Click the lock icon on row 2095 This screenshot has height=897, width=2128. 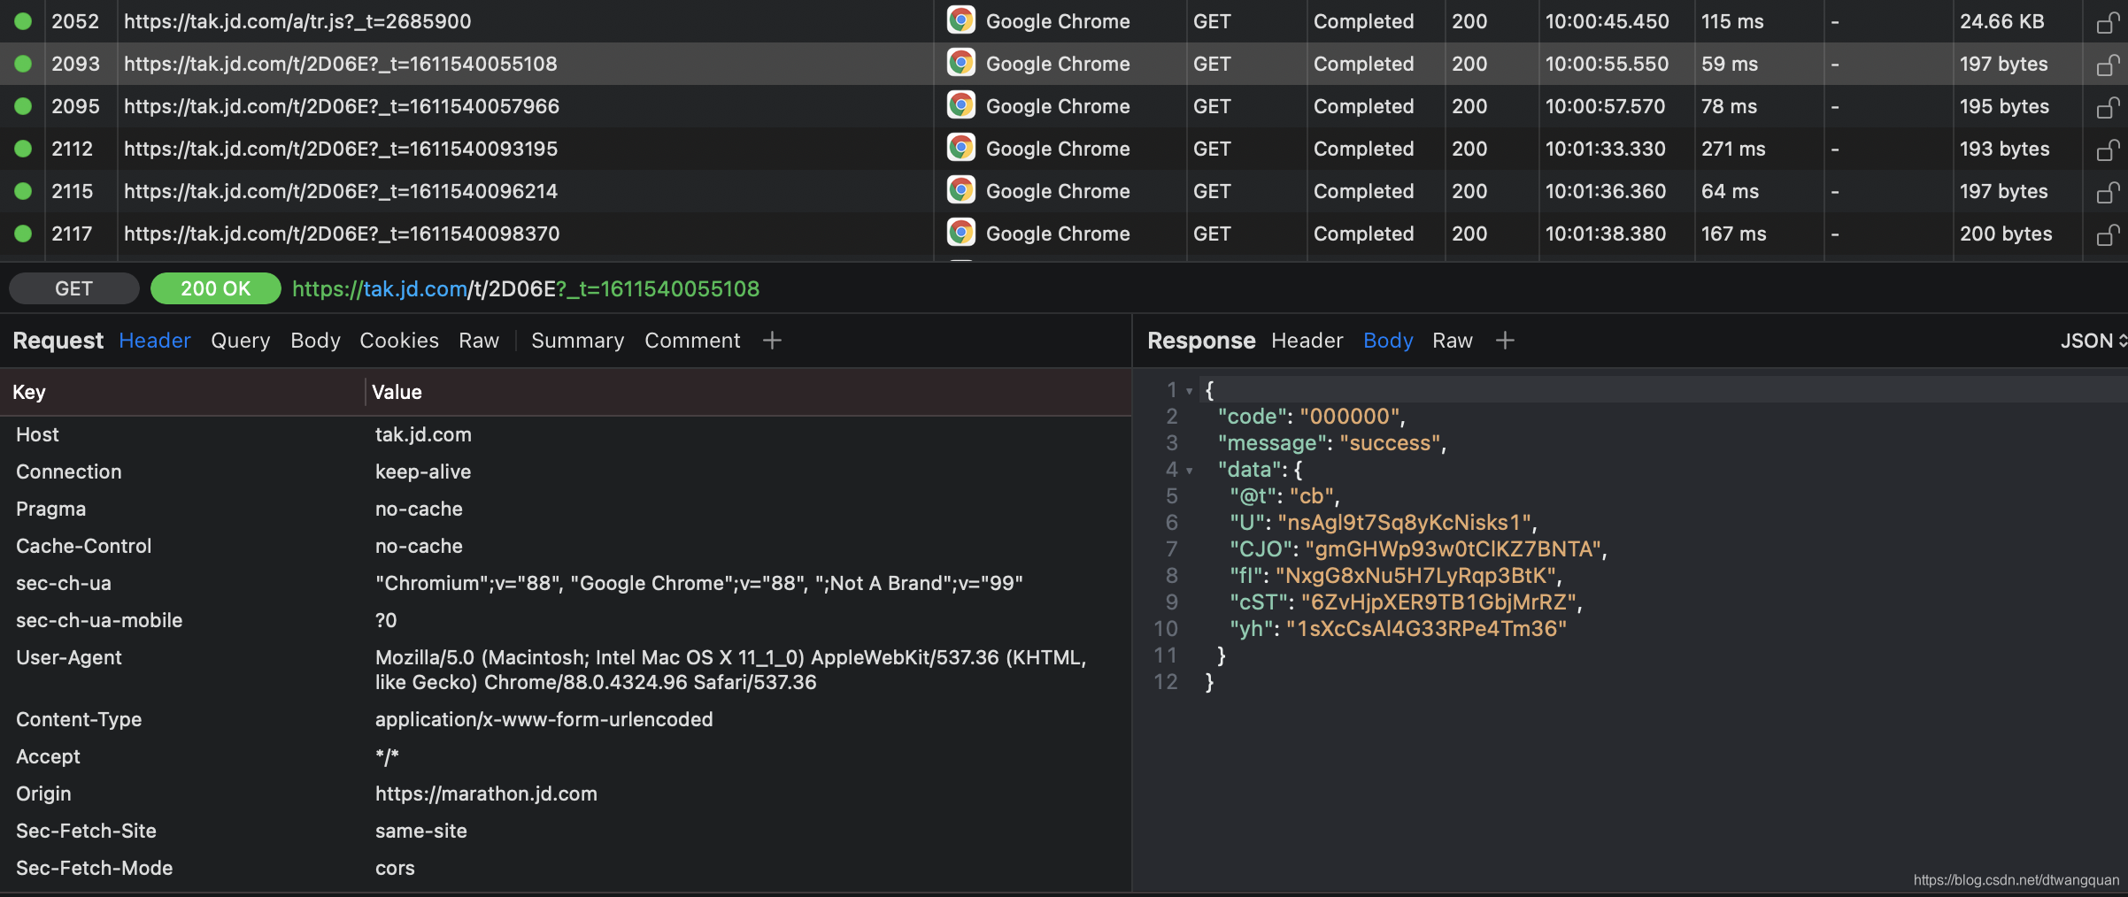[2108, 106]
